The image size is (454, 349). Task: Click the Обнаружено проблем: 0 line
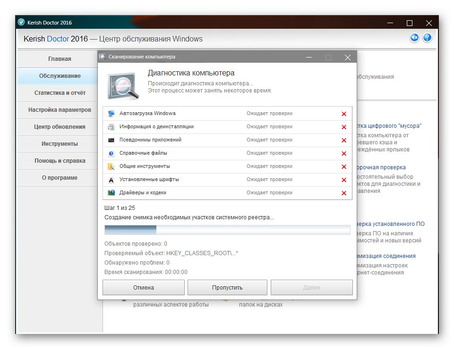coord(137,263)
